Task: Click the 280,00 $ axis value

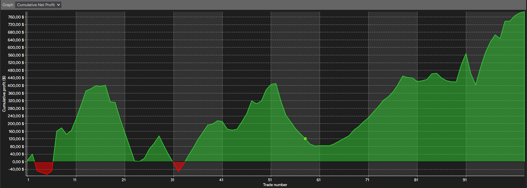Action: 16,109
